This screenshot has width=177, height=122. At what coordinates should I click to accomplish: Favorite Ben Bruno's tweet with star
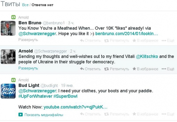(x=145, y=40)
